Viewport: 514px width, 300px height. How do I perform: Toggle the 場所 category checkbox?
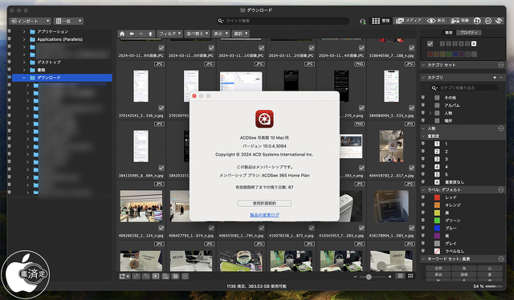pos(437,120)
